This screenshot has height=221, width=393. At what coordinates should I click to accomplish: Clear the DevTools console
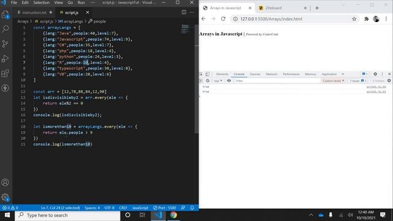pyautogui.click(x=208, y=80)
